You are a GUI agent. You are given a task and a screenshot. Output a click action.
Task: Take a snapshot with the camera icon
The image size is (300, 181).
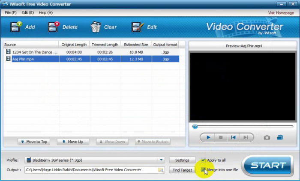point(267,137)
